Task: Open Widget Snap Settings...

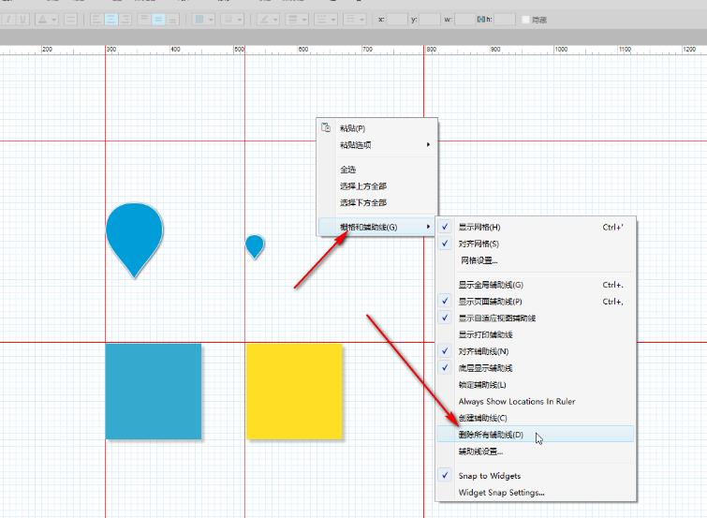Action: [501, 493]
